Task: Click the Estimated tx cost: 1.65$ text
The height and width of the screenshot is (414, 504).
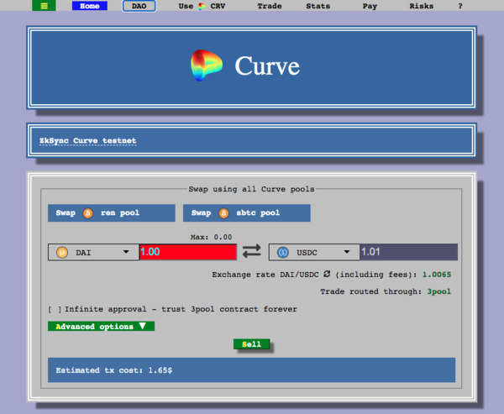Action: 113,370
